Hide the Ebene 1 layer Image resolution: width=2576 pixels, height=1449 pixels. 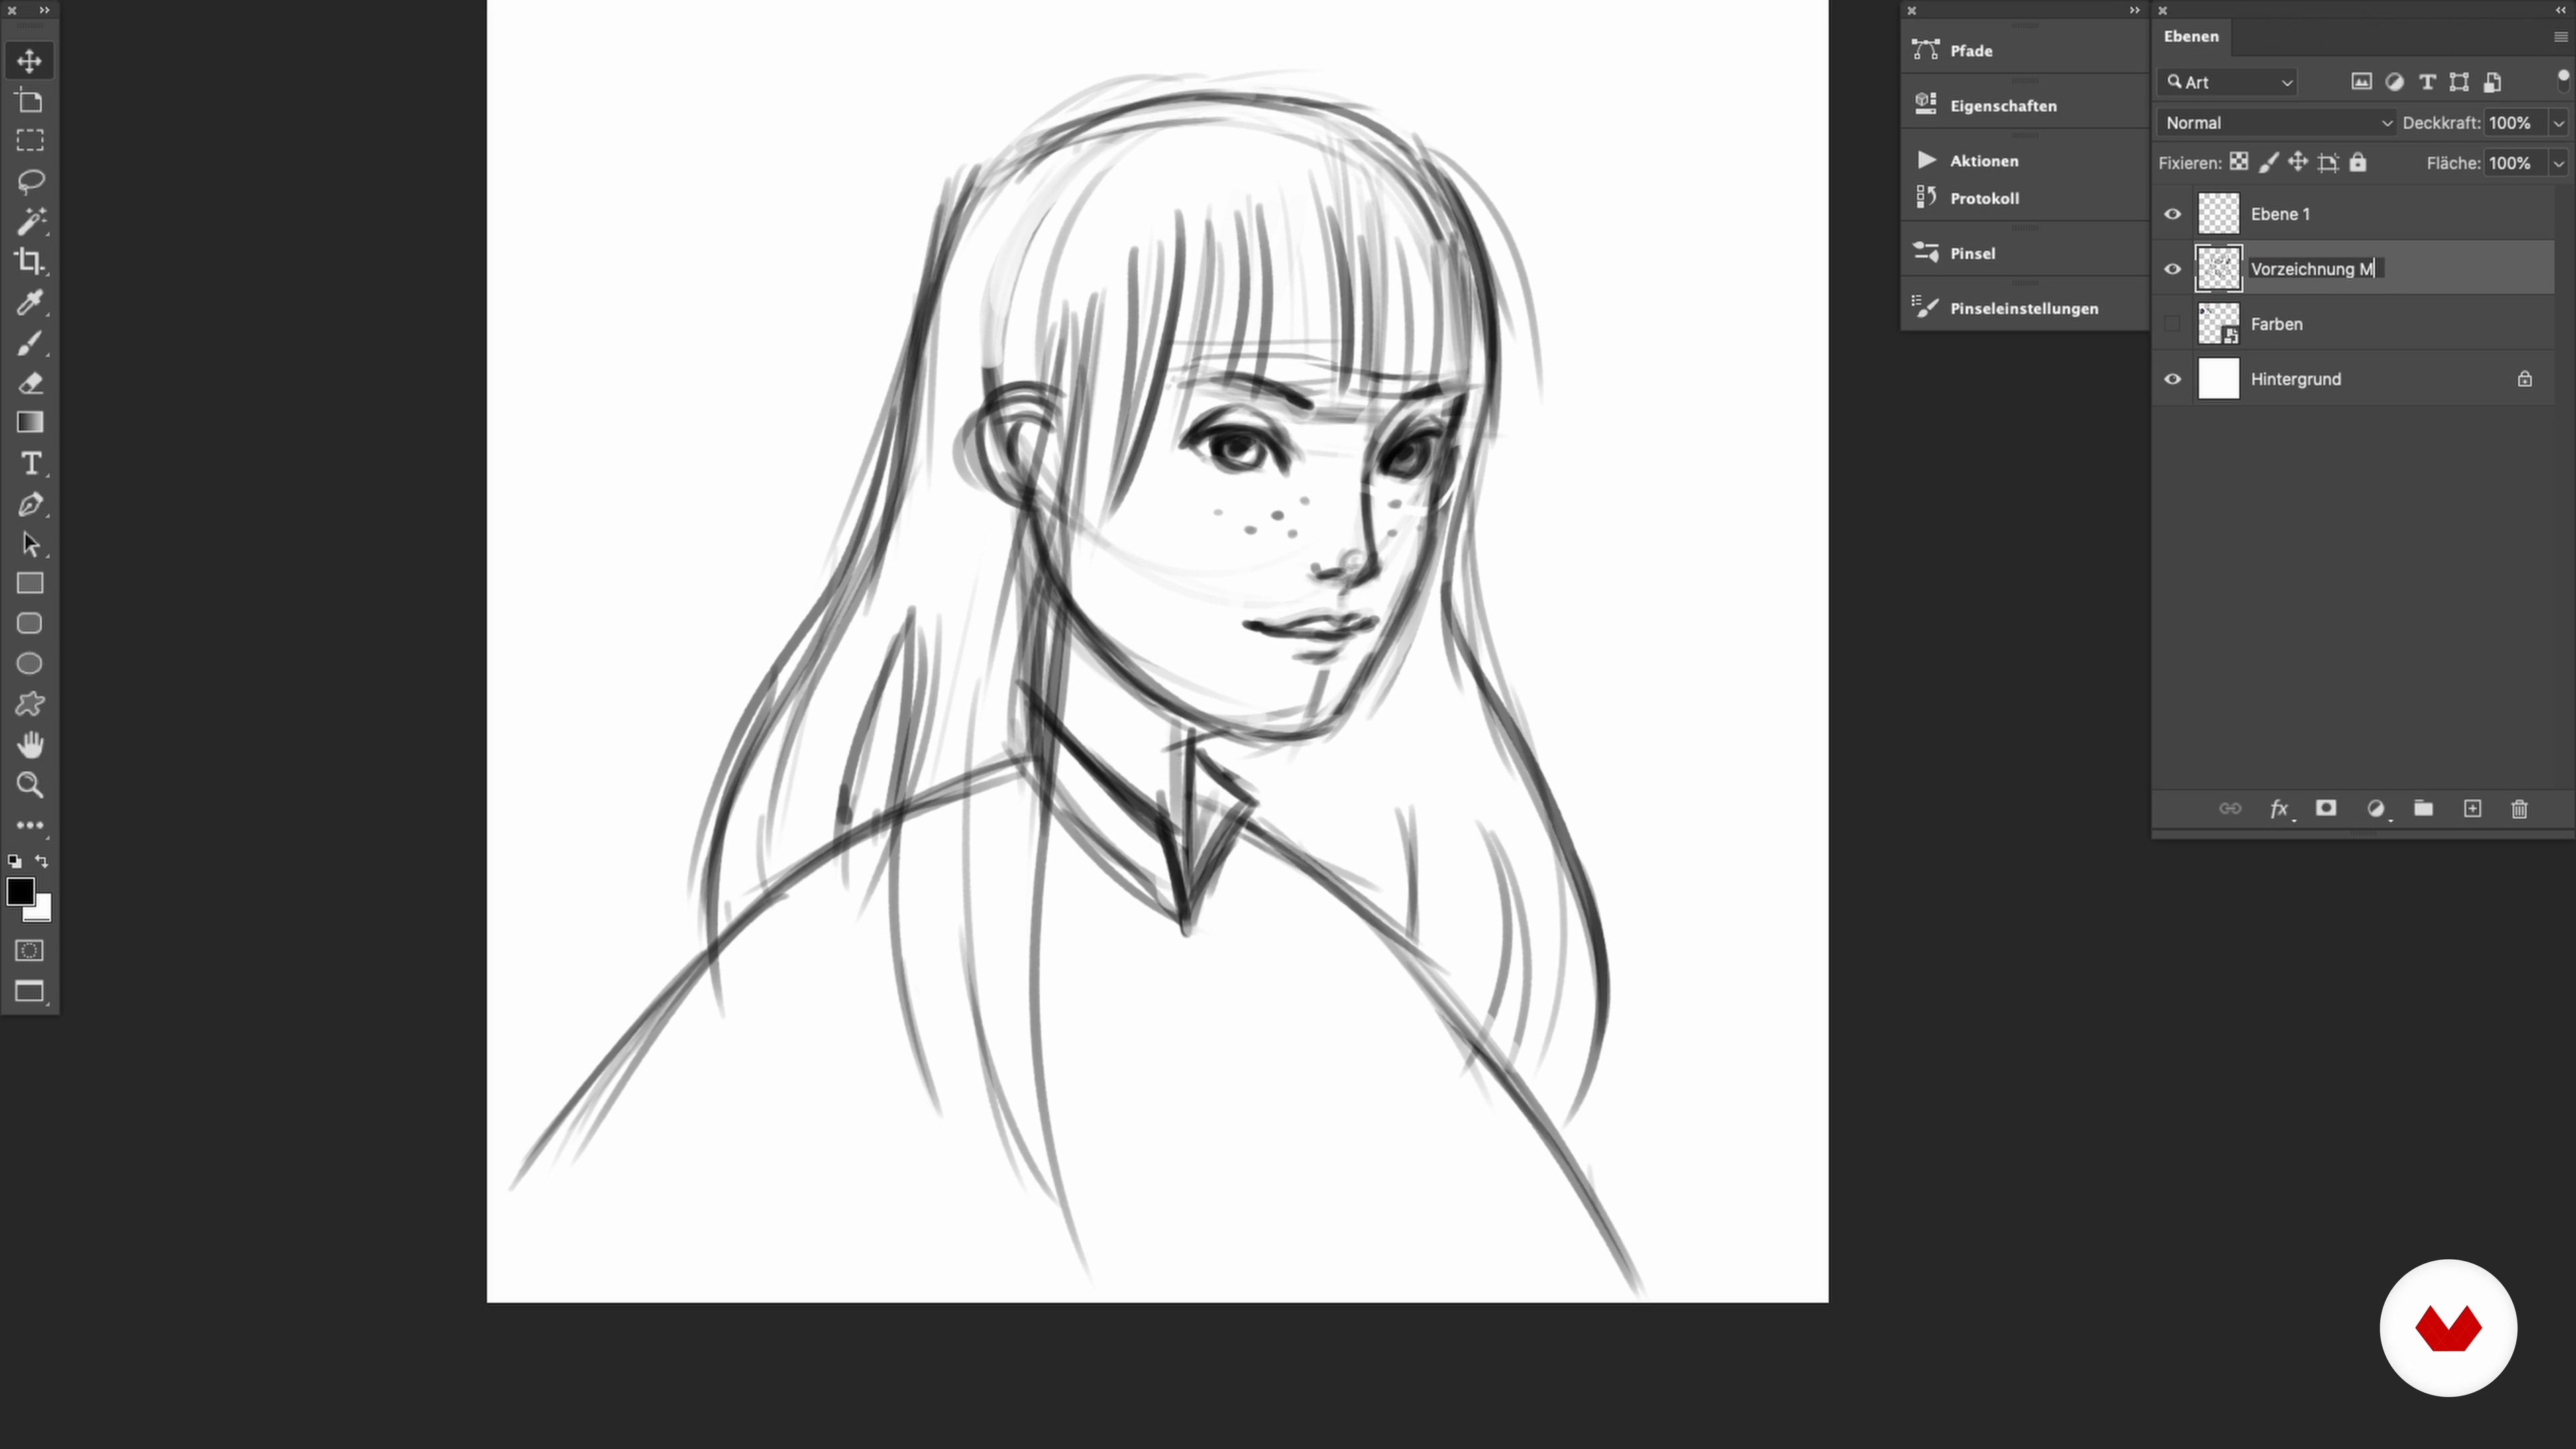point(2172,214)
